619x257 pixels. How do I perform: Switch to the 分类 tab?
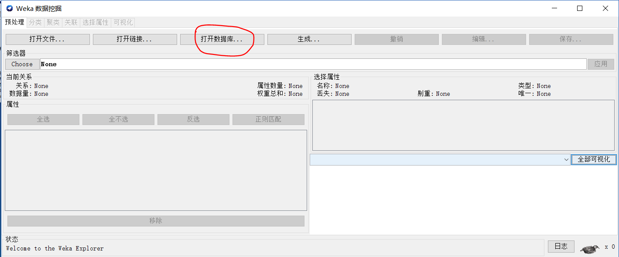(x=35, y=22)
